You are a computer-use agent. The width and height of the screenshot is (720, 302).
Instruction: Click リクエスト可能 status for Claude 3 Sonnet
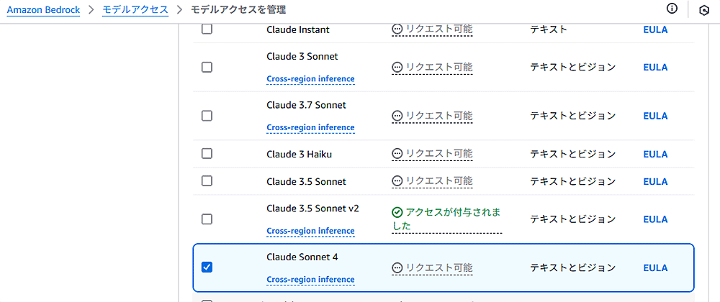[438, 67]
